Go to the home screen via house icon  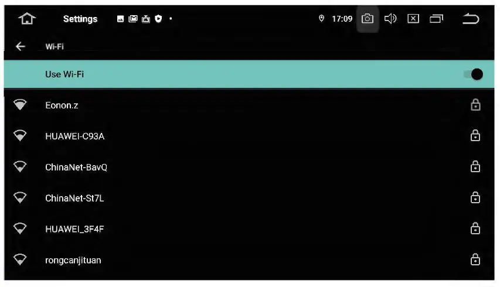click(x=27, y=19)
